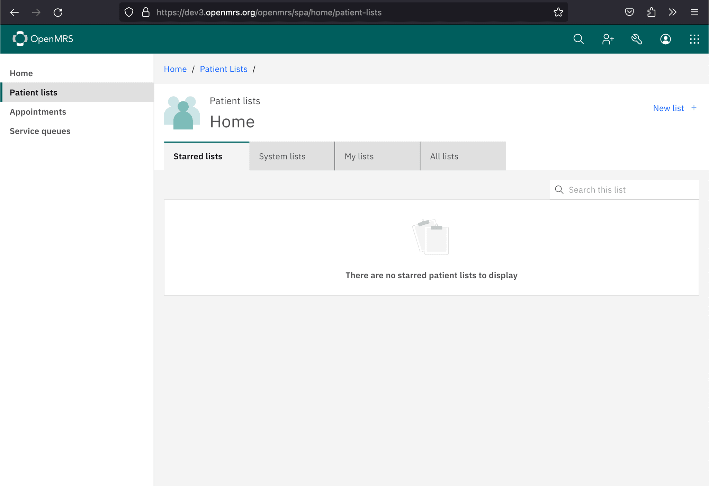Open patient search magnifier in header
Viewport: 709px width, 486px height.
pyautogui.click(x=578, y=39)
